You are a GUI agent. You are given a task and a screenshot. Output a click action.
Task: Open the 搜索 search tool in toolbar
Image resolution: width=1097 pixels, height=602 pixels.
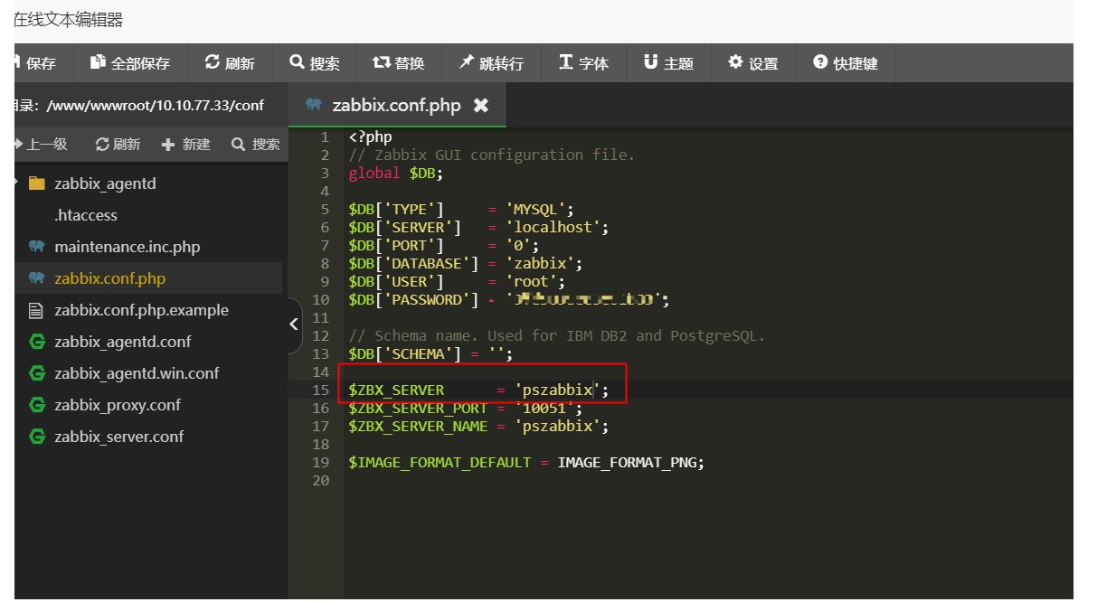pos(315,63)
